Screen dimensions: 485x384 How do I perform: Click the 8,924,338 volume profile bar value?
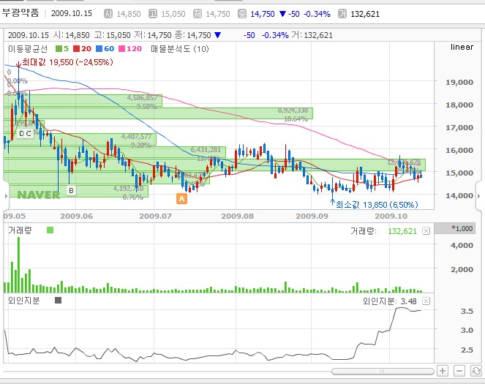coord(293,110)
